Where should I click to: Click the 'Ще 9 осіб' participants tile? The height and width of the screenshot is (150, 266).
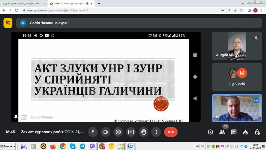(x=237, y=77)
